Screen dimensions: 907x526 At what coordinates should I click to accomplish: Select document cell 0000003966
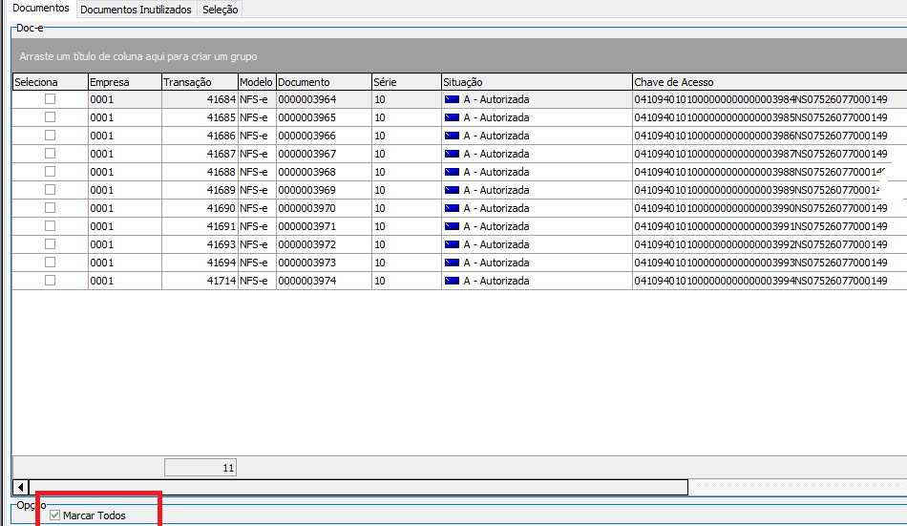click(x=324, y=136)
